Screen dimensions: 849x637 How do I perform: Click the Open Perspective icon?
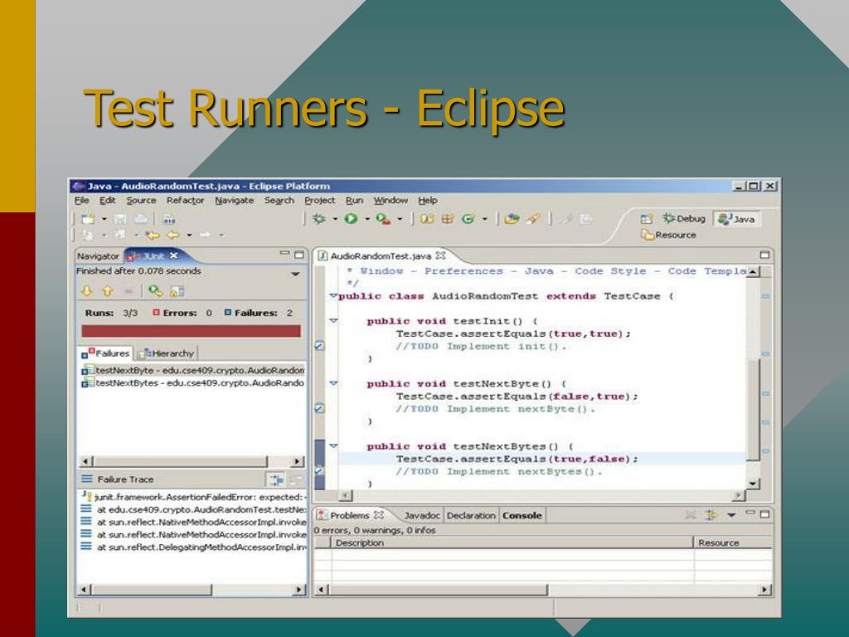pos(646,219)
